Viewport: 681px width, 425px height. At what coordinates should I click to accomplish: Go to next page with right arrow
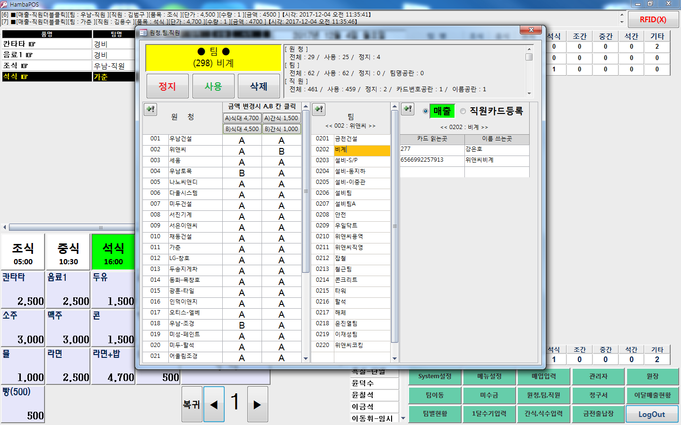[x=257, y=404]
